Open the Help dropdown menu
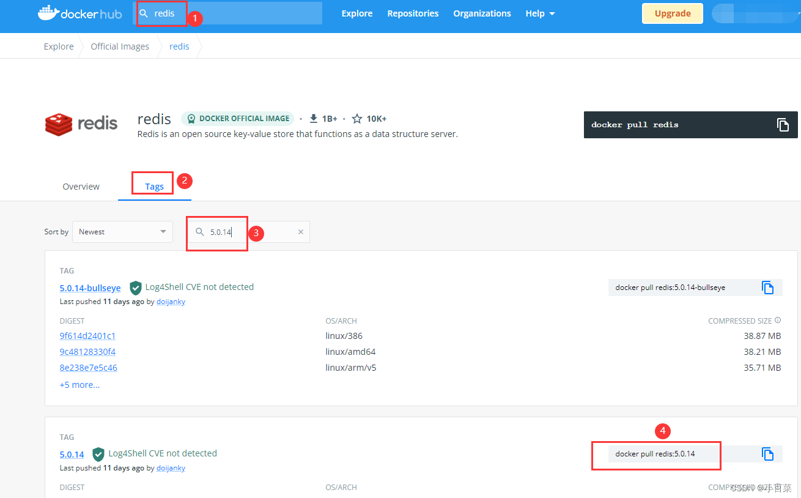801x498 pixels. [540, 13]
